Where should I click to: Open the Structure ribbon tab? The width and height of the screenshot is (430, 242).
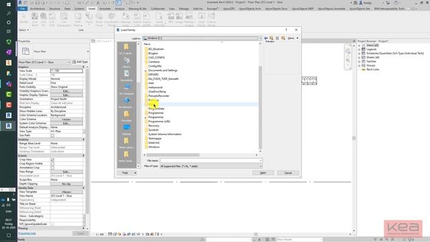[x=54, y=9]
